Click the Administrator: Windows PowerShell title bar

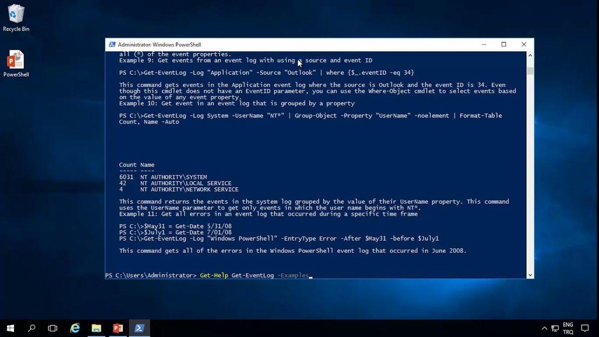tap(299, 44)
